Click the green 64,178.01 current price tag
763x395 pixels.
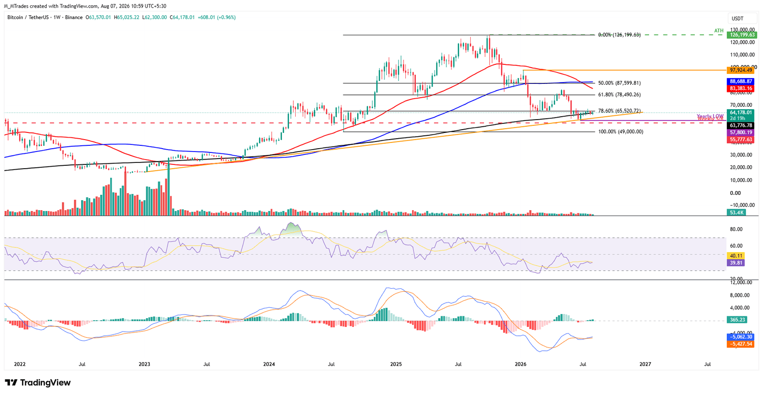pos(741,113)
